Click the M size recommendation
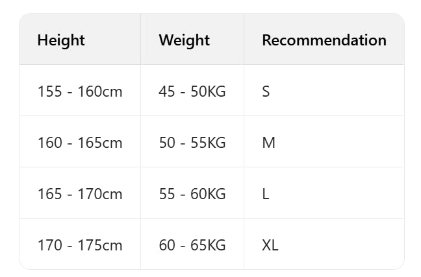The height and width of the screenshot is (277, 421). (x=268, y=143)
